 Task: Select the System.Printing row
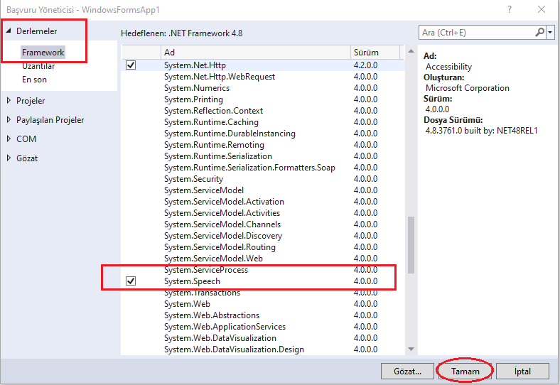click(x=262, y=99)
